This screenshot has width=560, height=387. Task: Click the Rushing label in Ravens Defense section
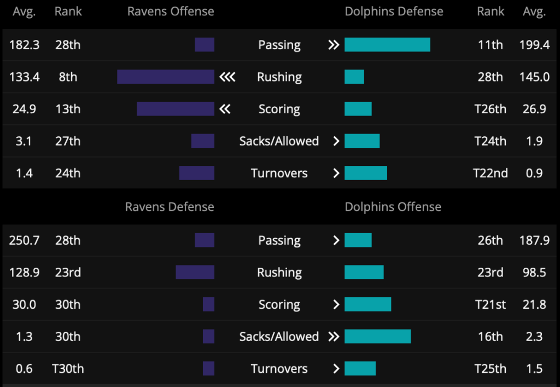[x=279, y=272]
